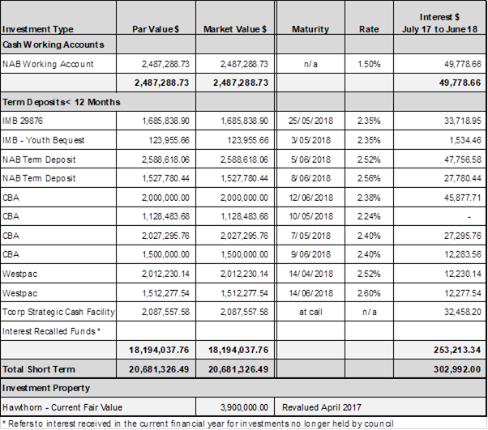Click the Total Short Term row label
488x430 pixels.
tap(37, 368)
